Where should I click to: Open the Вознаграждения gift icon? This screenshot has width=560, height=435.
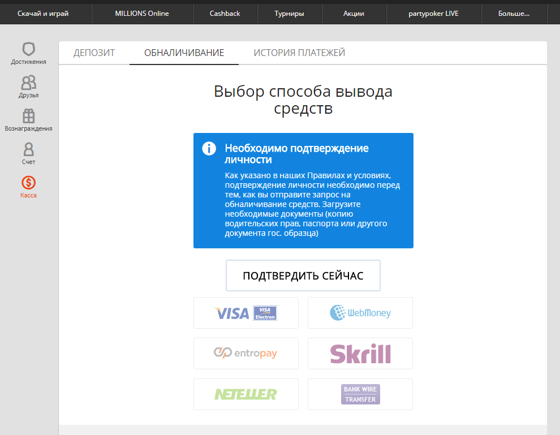point(28,116)
